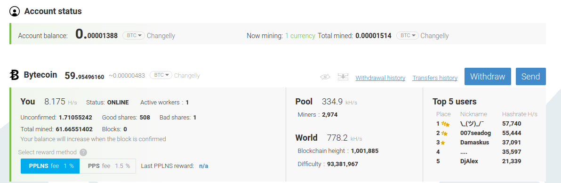561x183 pixels.
Task: Click nickname Damaskus
Action: tap(474, 142)
